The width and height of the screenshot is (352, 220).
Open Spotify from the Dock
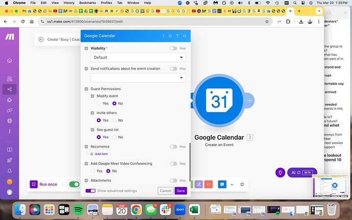tap(79, 210)
